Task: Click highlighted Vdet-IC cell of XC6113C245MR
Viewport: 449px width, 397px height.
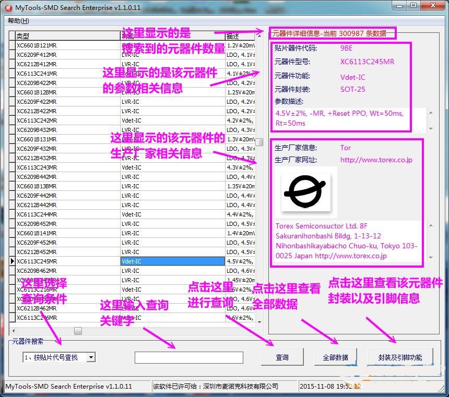Action: point(173,261)
